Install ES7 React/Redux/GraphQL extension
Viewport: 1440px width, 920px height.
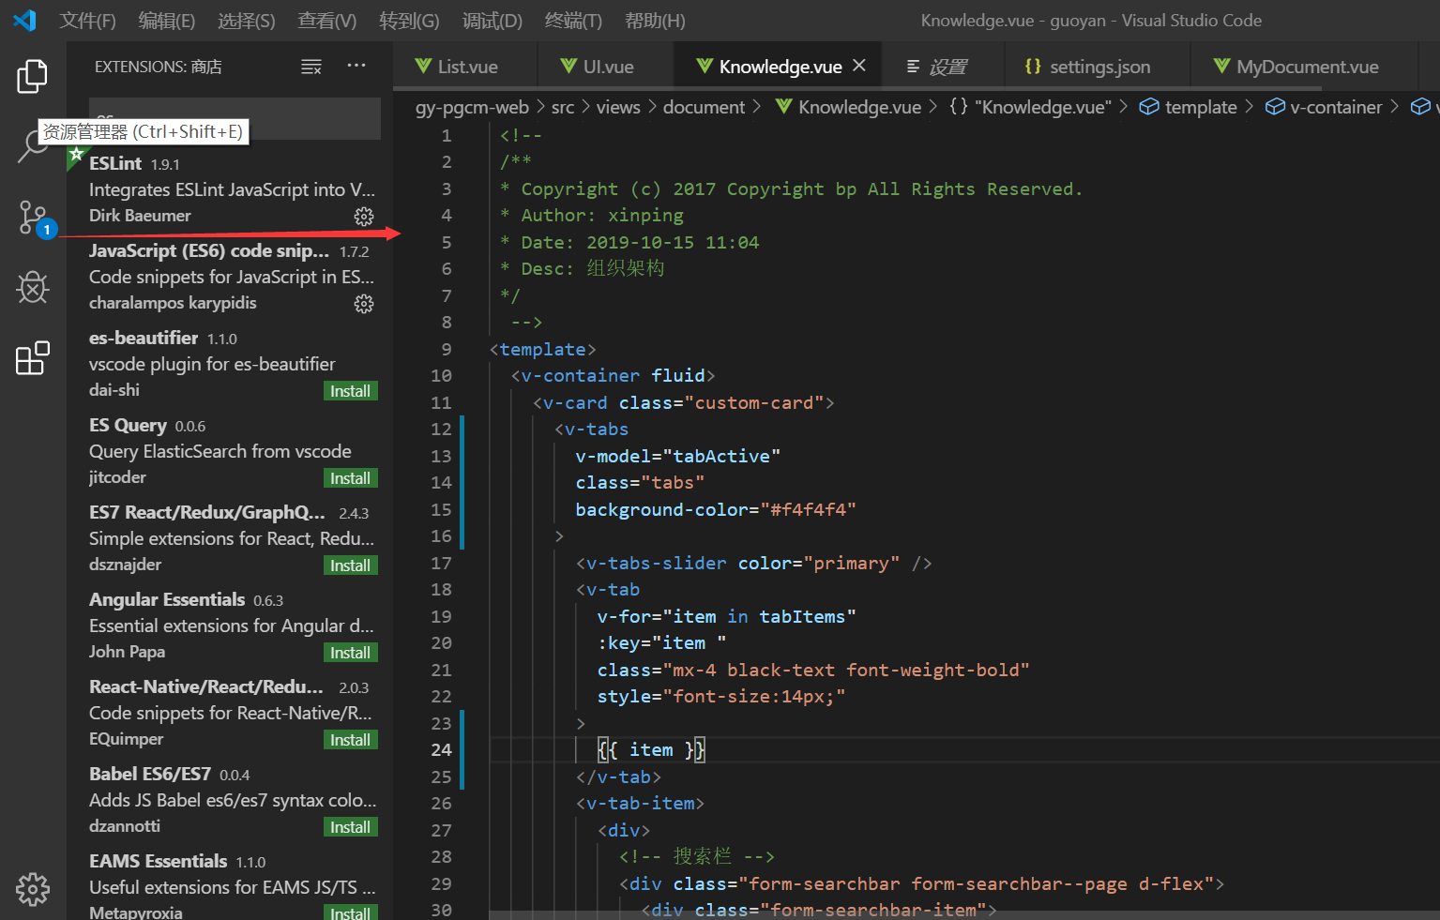350,566
